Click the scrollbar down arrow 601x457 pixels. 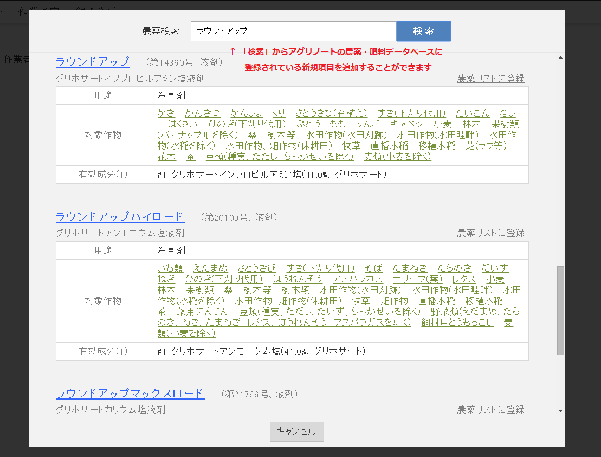pos(560,410)
